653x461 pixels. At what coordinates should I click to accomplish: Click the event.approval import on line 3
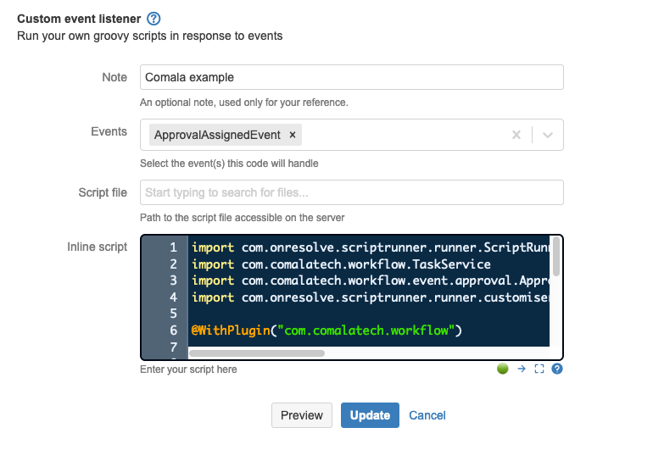(371, 280)
